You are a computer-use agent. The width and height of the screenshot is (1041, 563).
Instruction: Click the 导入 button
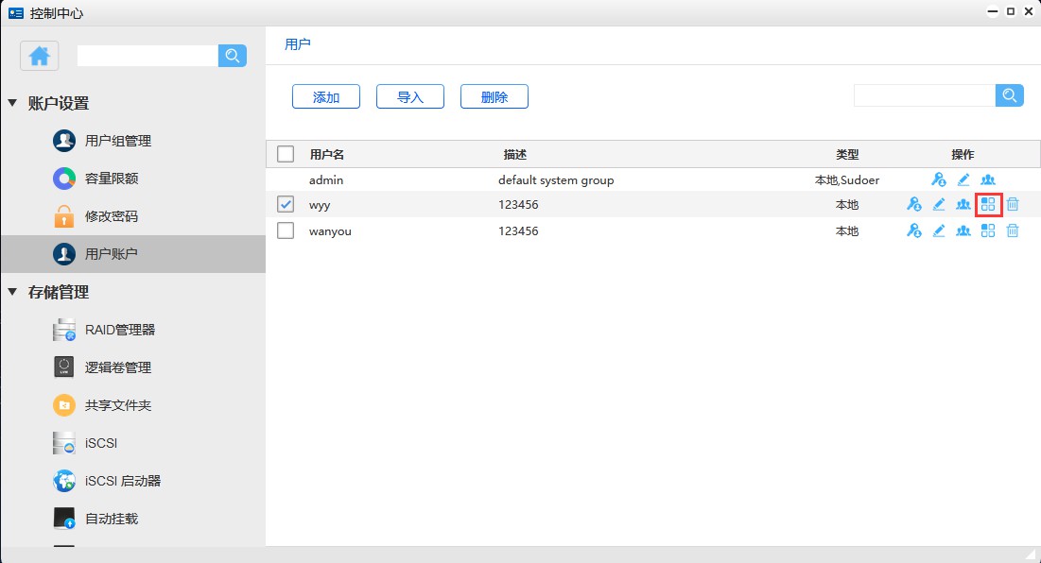coord(410,96)
